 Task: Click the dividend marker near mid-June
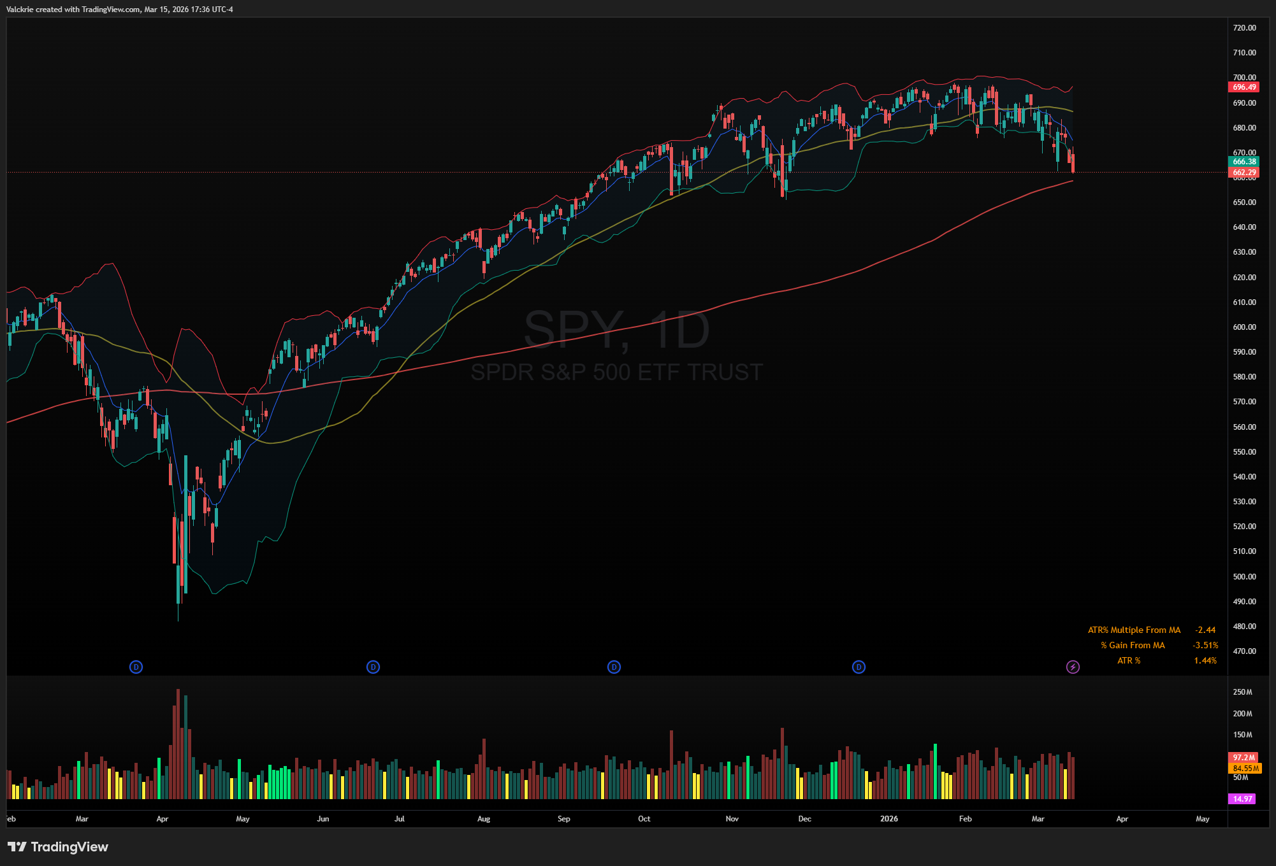click(373, 667)
